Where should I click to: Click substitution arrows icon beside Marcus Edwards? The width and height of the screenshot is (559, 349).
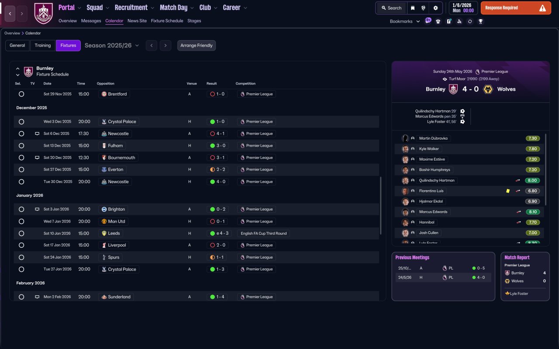[519, 212]
